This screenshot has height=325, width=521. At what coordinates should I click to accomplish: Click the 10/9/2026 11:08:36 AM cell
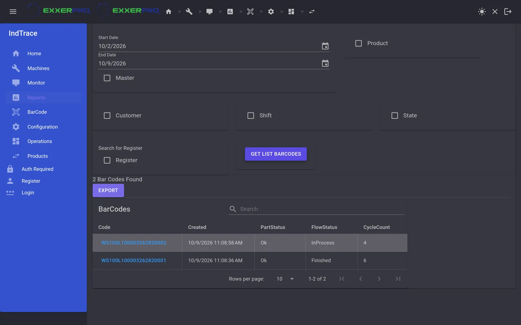click(x=218, y=260)
